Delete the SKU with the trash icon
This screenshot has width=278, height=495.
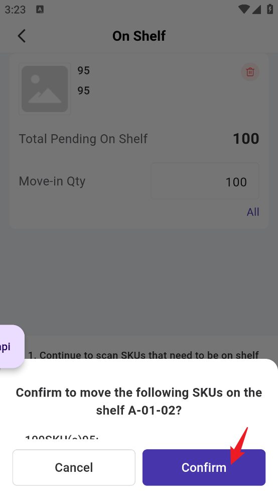pos(250,72)
